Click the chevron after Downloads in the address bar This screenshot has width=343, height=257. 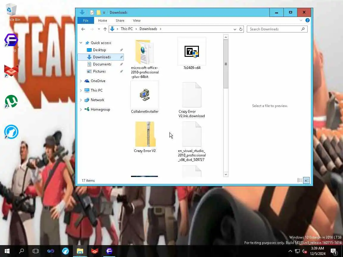point(161,29)
